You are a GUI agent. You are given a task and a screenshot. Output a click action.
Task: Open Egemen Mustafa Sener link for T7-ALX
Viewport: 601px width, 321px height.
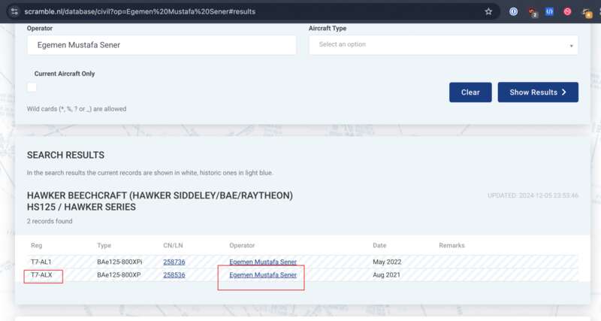point(263,275)
